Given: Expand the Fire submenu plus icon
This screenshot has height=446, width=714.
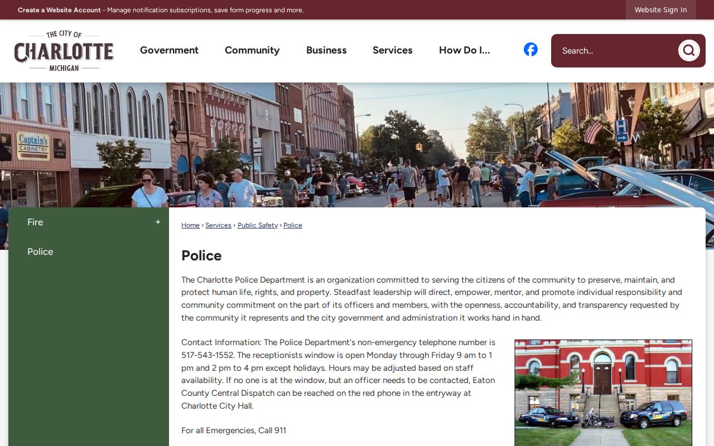Looking at the screenshot, I should [158, 222].
